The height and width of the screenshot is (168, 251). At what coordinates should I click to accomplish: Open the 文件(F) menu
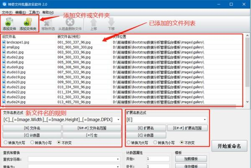click(7, 13)
